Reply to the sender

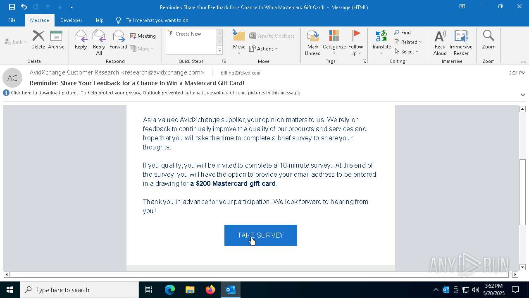tap(81, 40)
